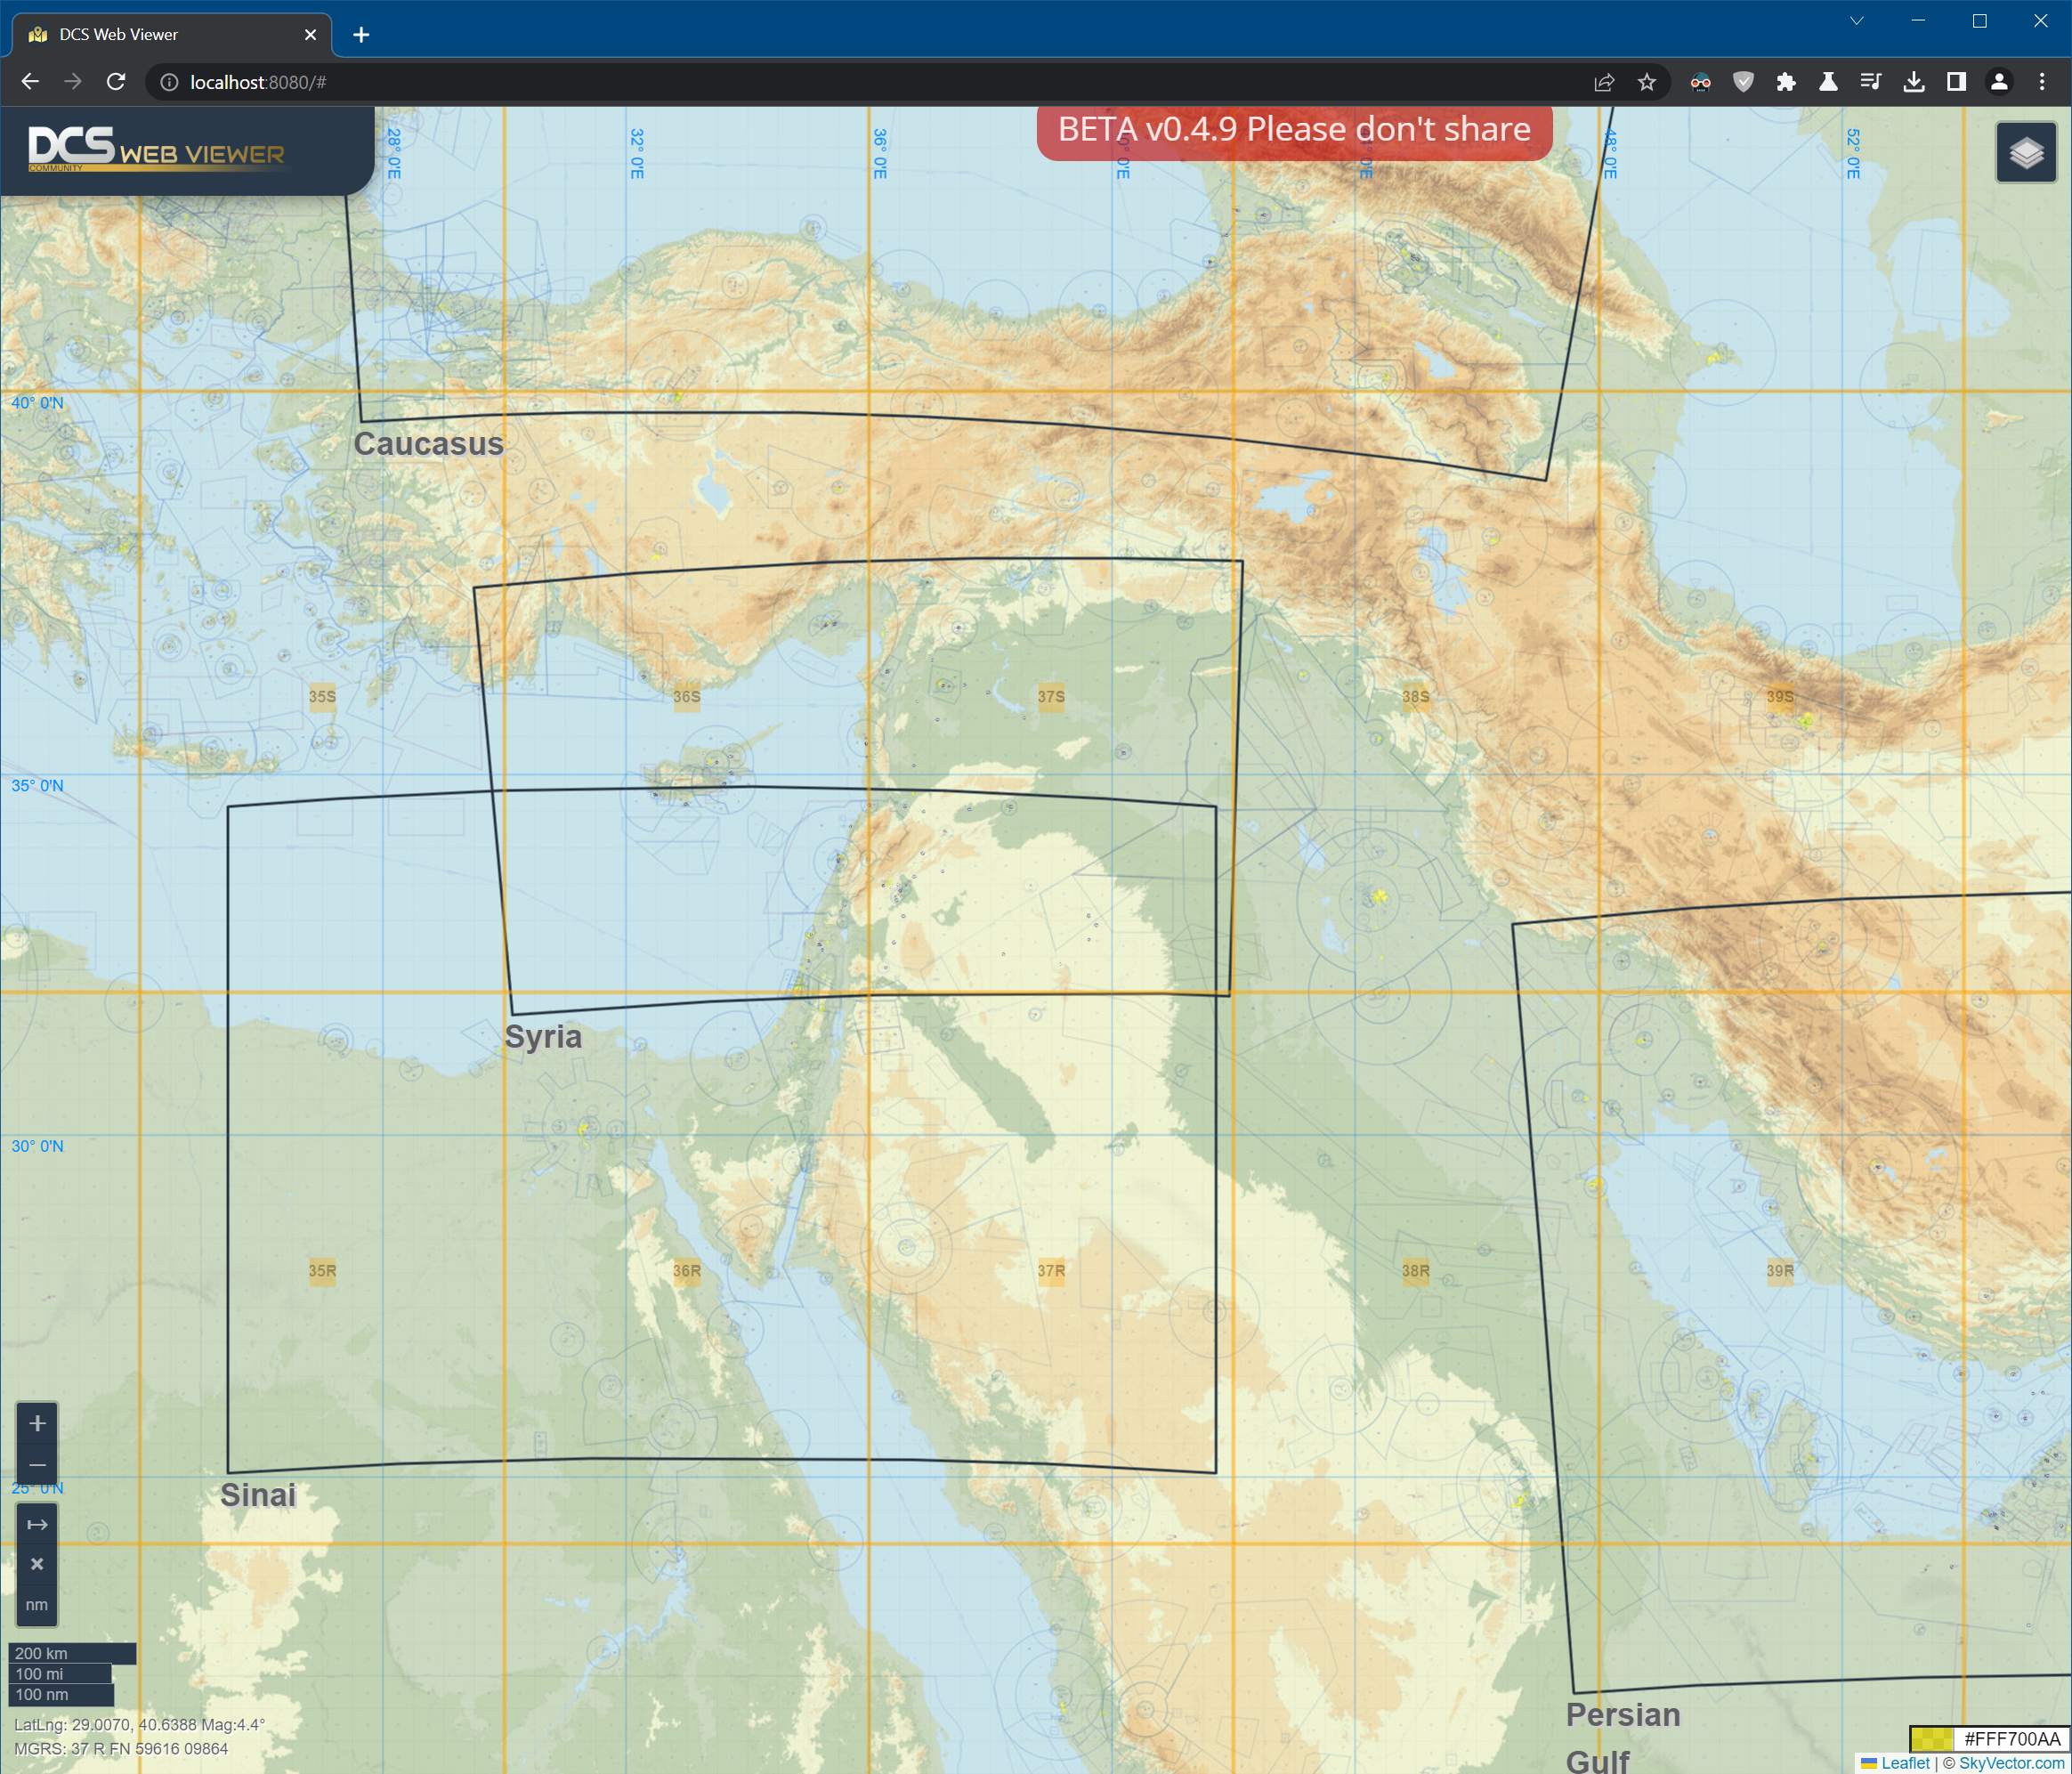Open the Chrome three-dot menu

(2042, 82)
